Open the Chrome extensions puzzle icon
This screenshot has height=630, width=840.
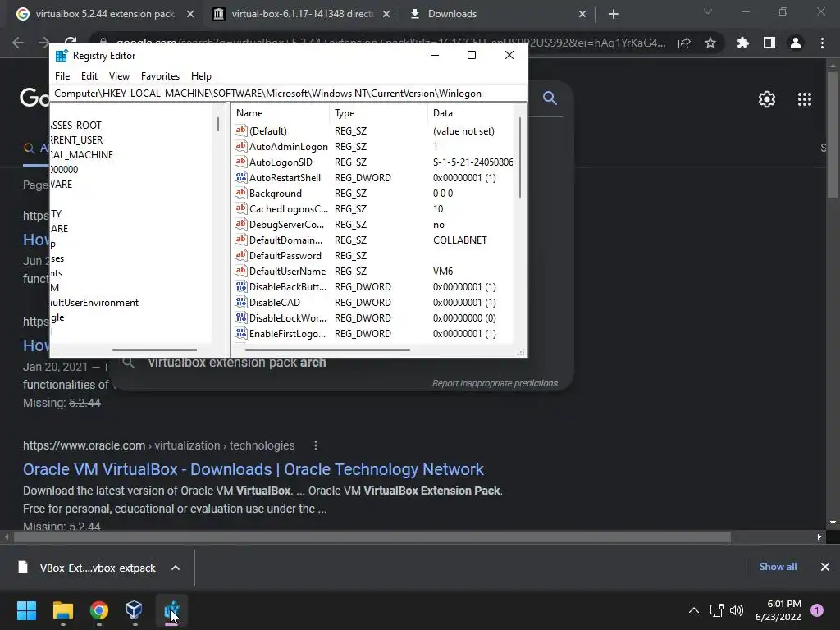click(743, 43)
